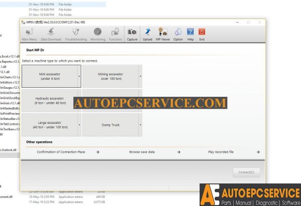Select WinPrintPreview file in Explorer
Screen dimensions: 301x206
coord(10,114)
